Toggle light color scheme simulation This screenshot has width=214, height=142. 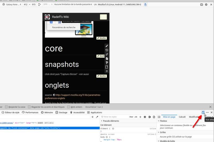[145, 117]
